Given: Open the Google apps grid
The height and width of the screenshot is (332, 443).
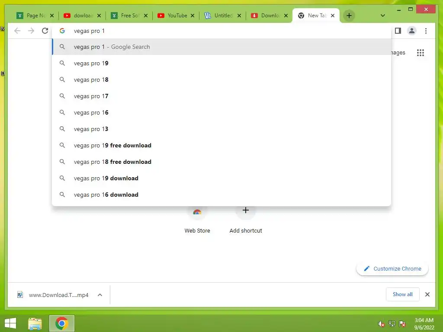Looking at the screenshot, I should coord(421,52).
